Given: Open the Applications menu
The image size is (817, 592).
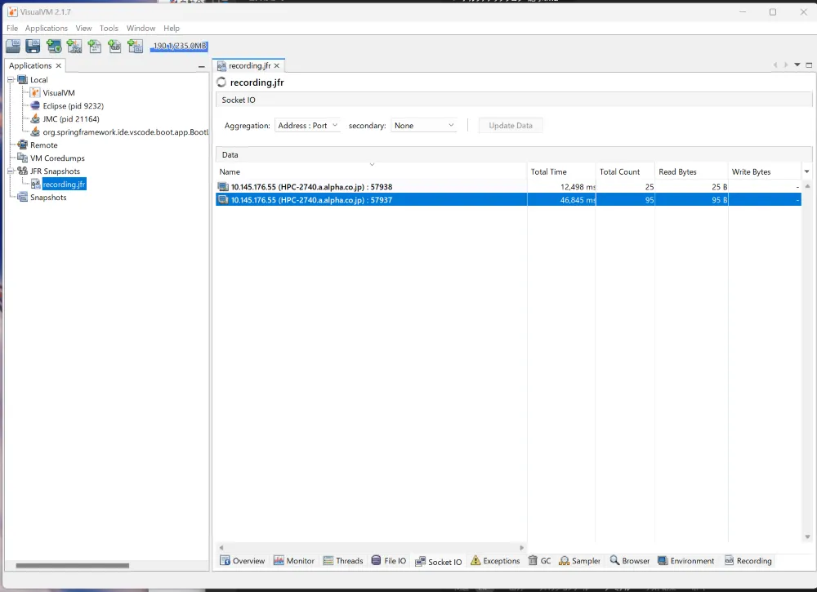Looking at the screenshot, I should tap(47, 28).
